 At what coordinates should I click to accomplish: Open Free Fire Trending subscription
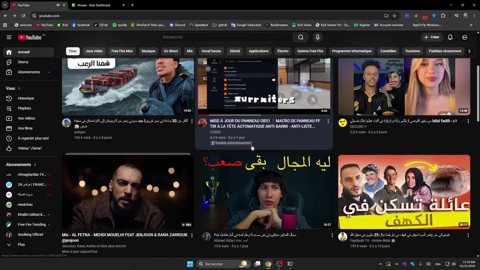pyautogui.click(x=28, y=225)
